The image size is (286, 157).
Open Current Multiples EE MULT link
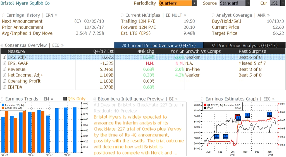tap(156, 15)
